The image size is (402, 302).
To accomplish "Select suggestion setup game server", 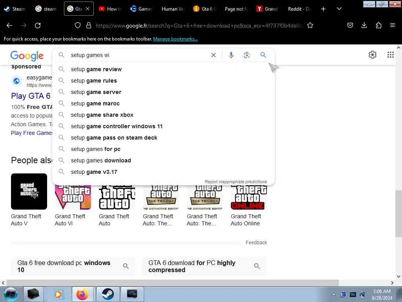I will tap(164, 92).
